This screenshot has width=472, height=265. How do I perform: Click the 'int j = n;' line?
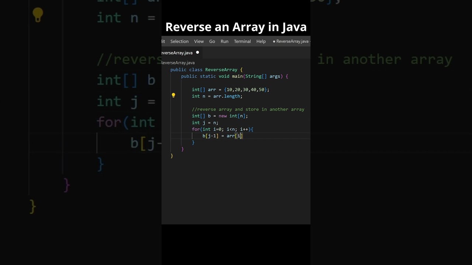(x=205, y=123)
